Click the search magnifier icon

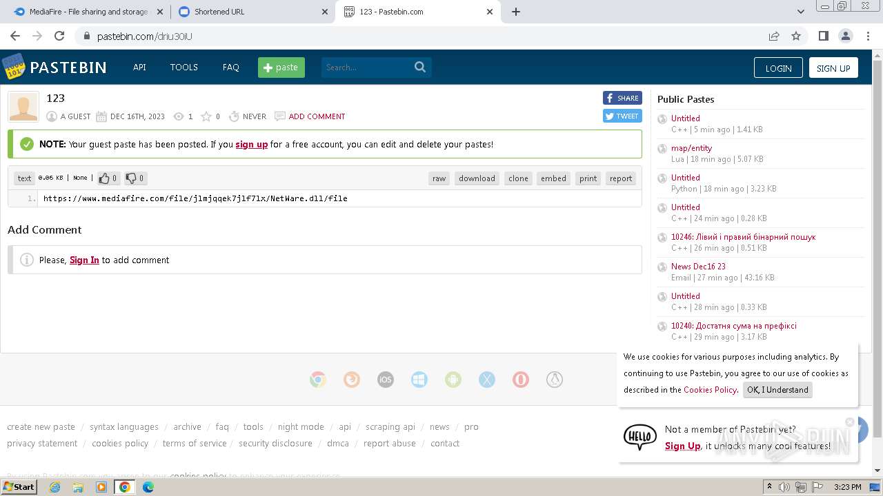click(420, 67)
